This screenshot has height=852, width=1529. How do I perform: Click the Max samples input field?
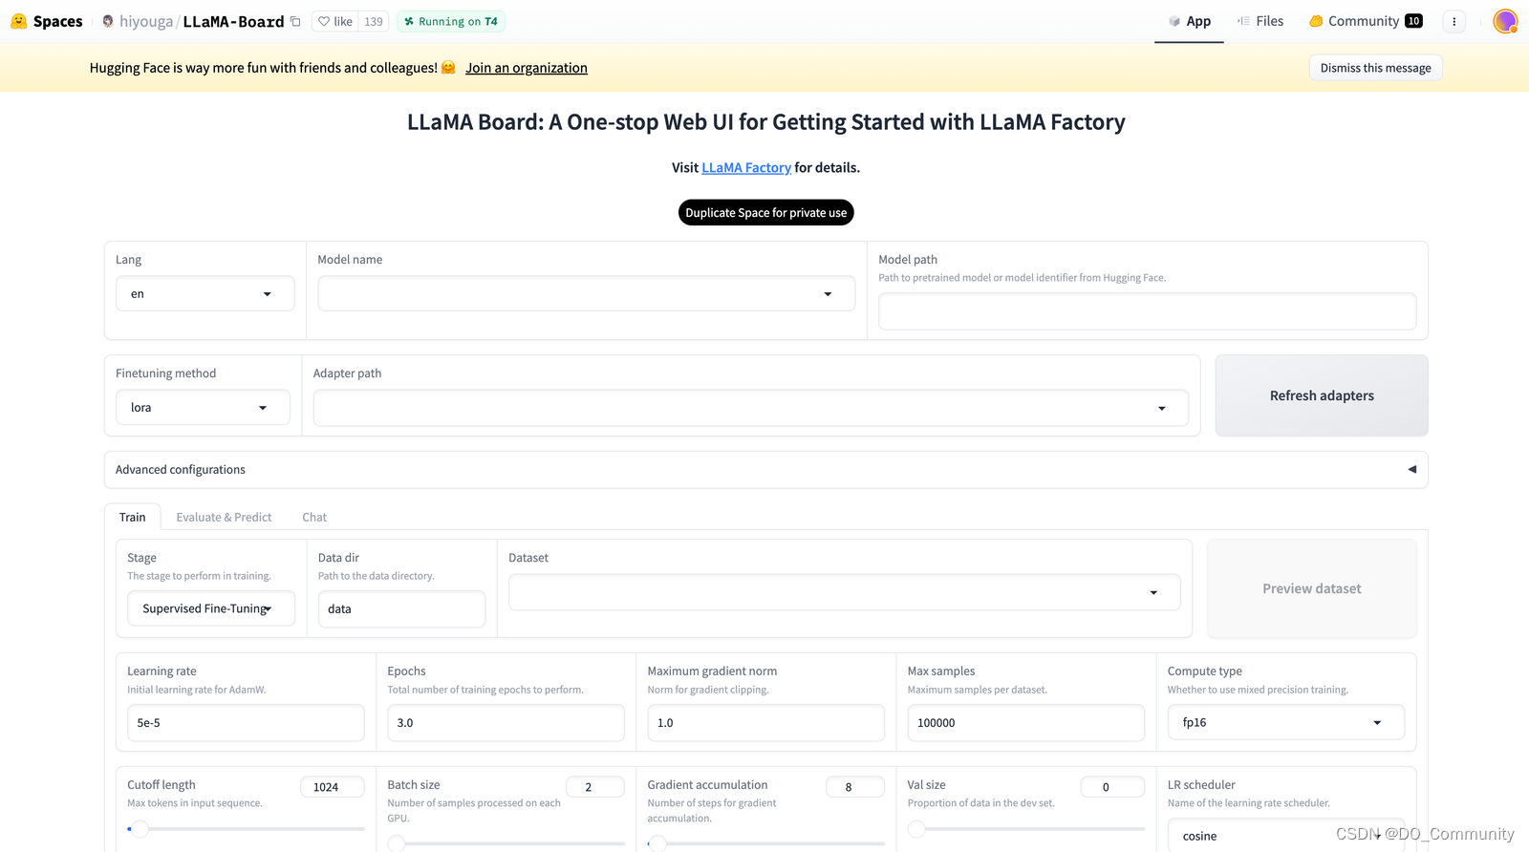tap(1025, 722)
